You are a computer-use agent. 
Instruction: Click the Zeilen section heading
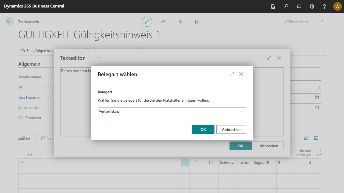[24, 138]
